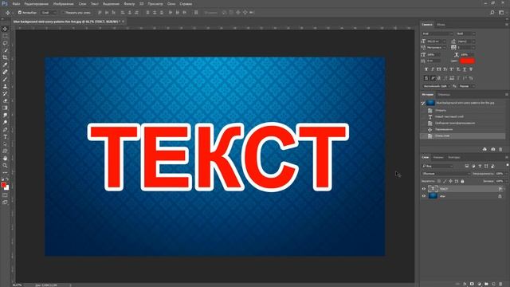Select the Dodge tool

pyautogui.click(x=5, y=122)
